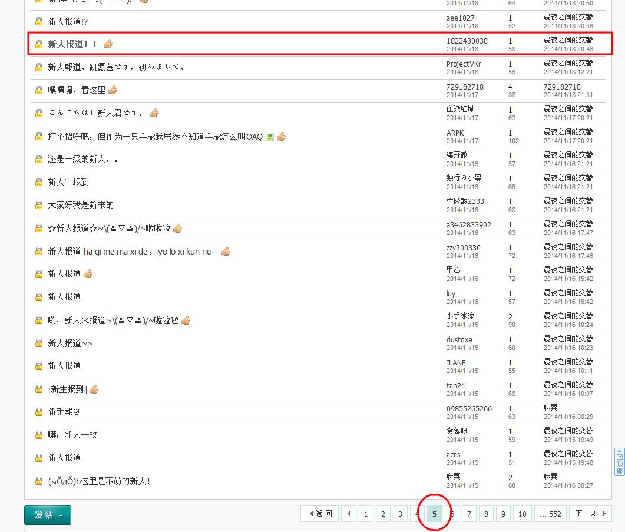The image size is (625, 532).
Task: Open last reply time "2014/11/16 10:07"
Action: click(x=568, y=394)
